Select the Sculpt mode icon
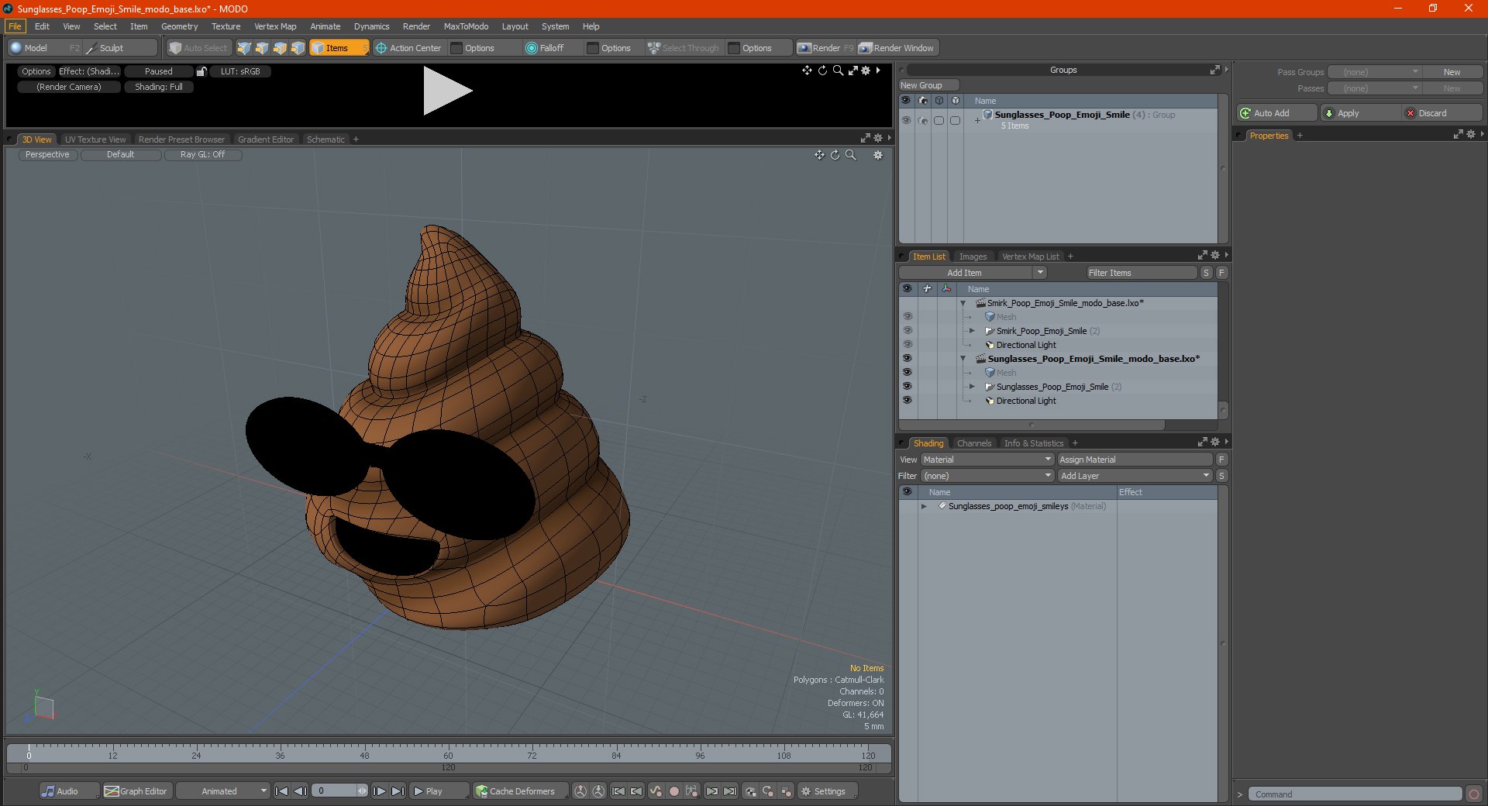Viewport: 1488px width, 806px height. click(x=92, y=48)
